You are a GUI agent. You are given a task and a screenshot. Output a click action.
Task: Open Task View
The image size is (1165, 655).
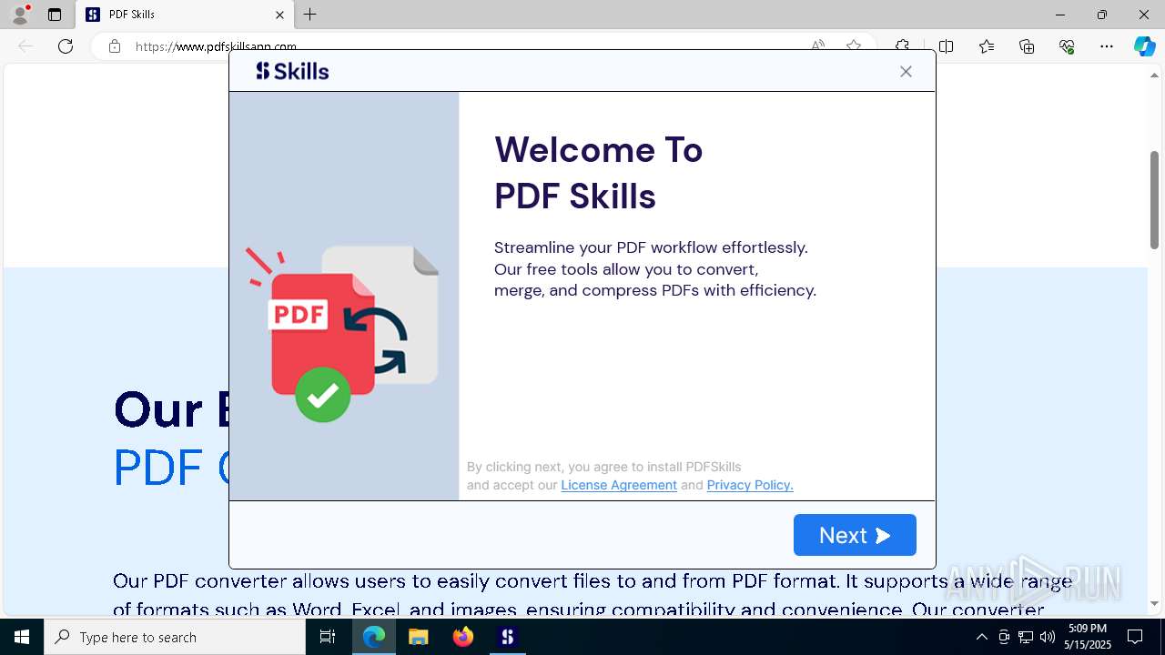tap(328, 637)
